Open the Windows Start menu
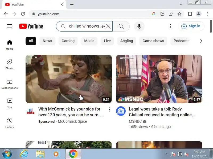The image size is (213, 159). pos(7,154)
